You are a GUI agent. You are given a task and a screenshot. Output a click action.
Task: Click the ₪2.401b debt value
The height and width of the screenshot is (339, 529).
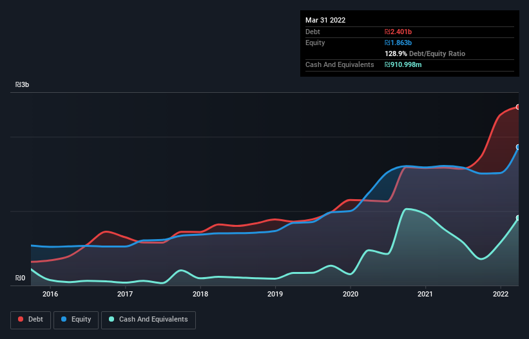pos(398,32)
